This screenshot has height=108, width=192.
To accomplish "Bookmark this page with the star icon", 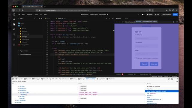I will (x=152, y=10).
